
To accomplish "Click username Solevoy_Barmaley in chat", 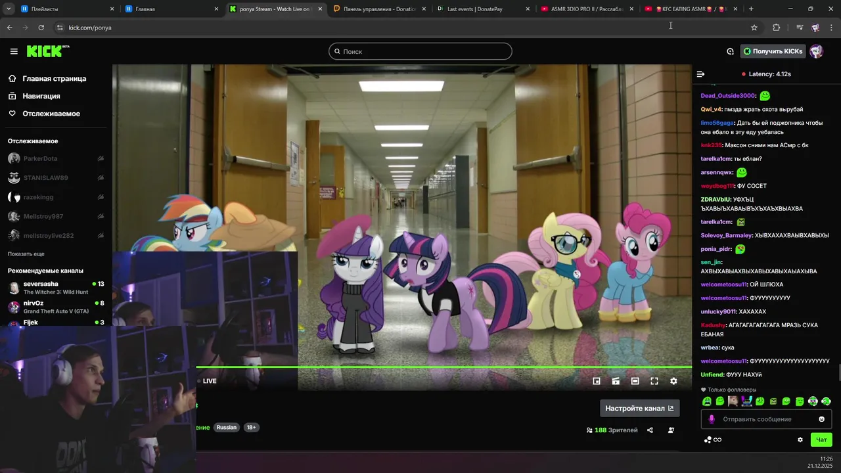I will tap(726, 235).
